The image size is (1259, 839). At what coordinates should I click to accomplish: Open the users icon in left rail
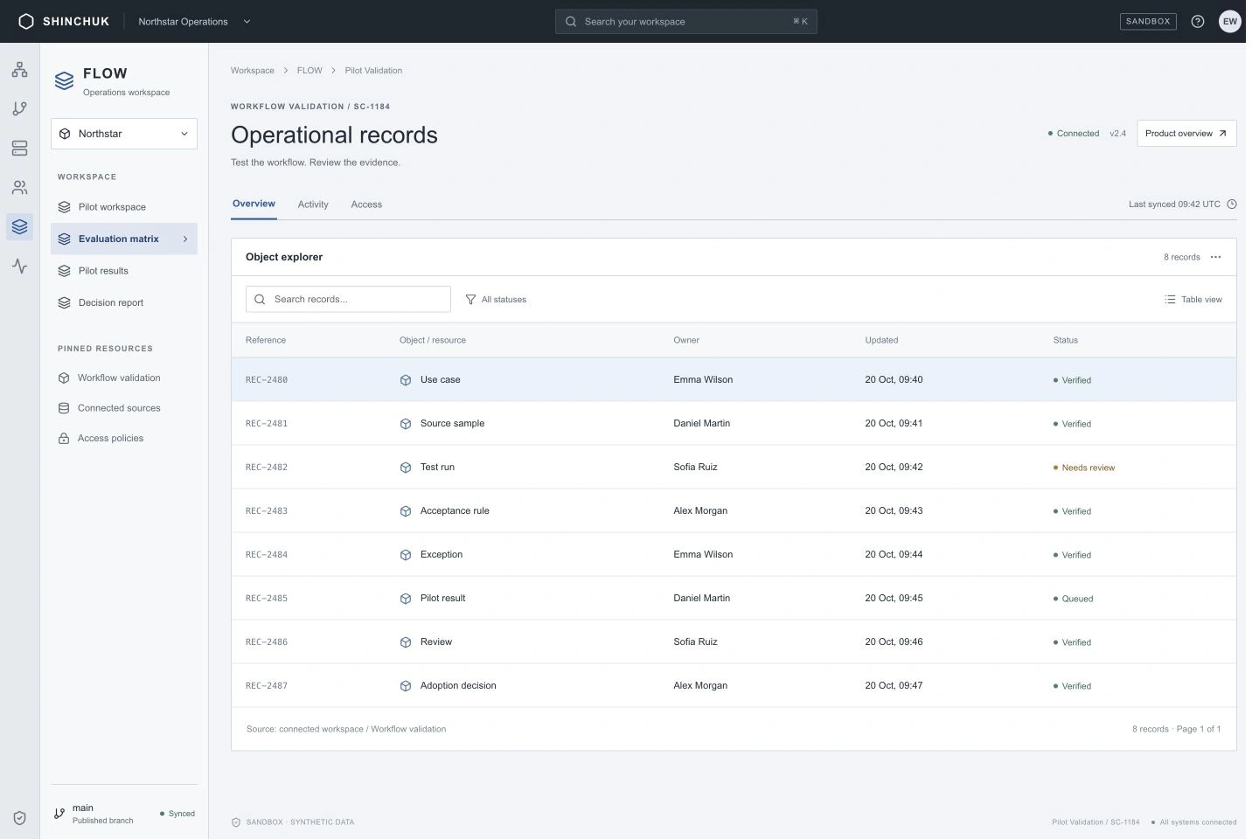(x=19, y=188)
